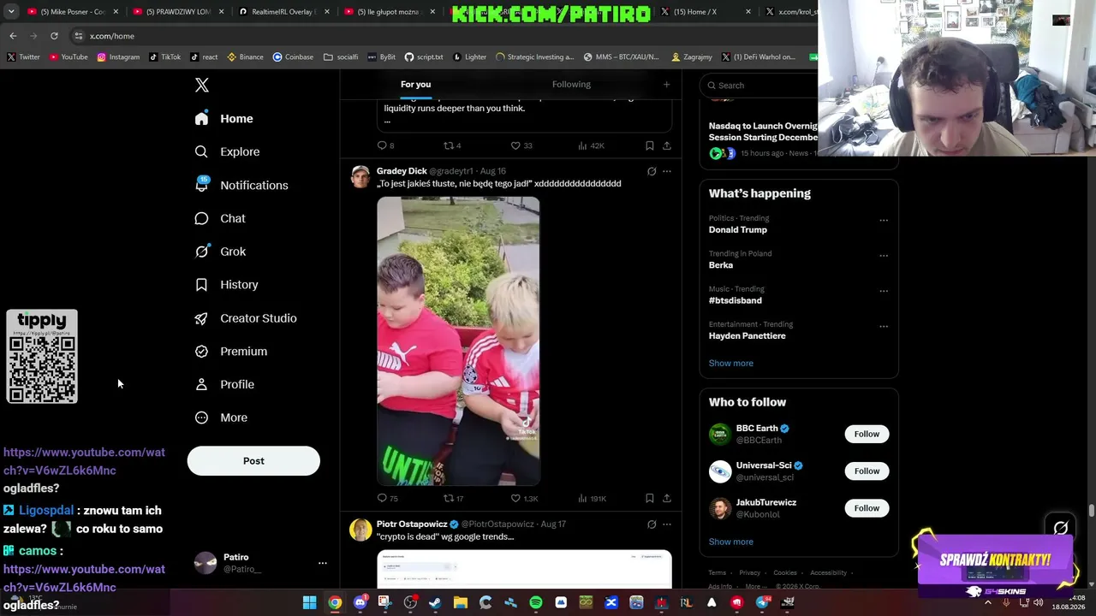Open Gradey Dick's profile name link
Image resolution: width=1096 pixels, height=616 pixels.
(402, 171)
